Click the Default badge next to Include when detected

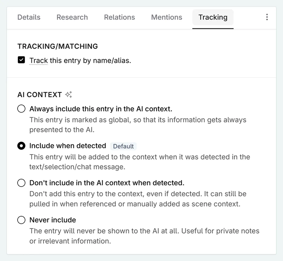(123, 146)
